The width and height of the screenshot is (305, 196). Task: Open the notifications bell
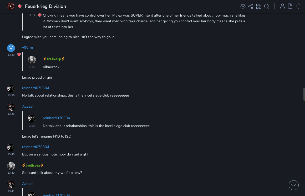pyautogui.click(x=298, y=6)
